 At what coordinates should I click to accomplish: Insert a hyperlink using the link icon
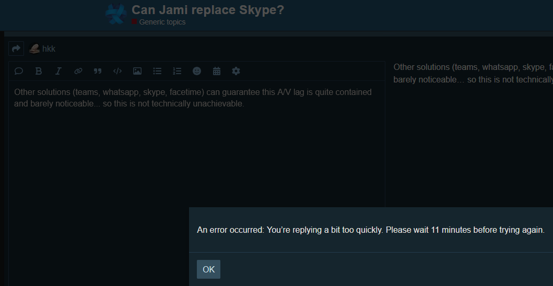[78, 71]
